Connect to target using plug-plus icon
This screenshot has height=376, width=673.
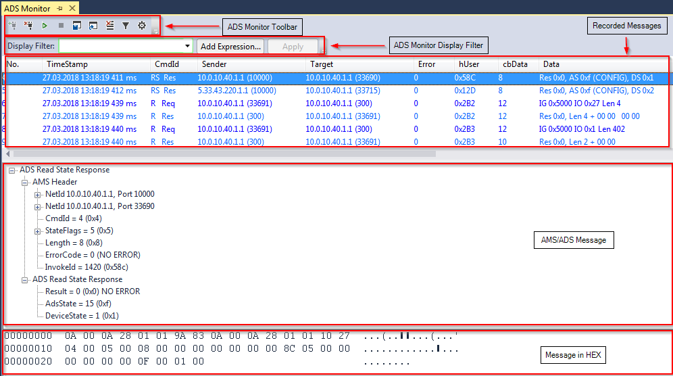coord(12,26)
